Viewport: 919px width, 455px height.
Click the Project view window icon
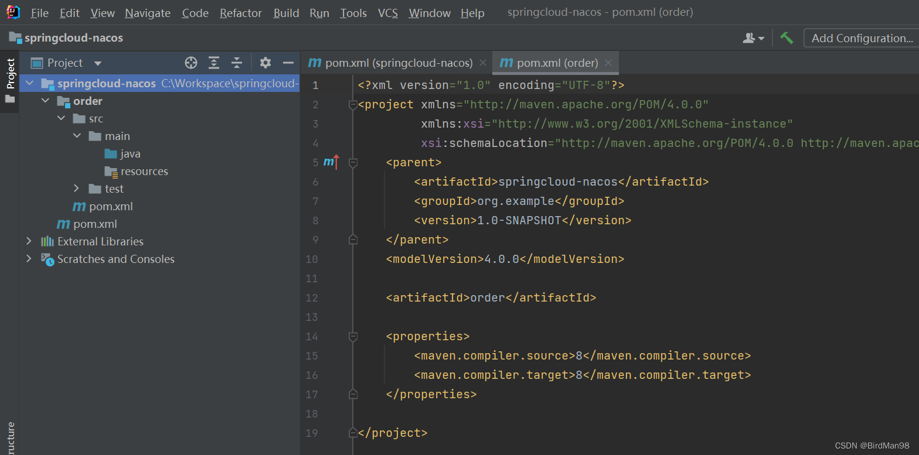pyautogui.click(x=38, y=63)
